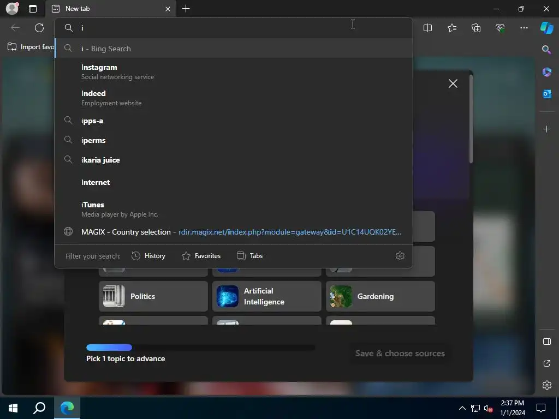The width and height of the screenshot is (559, 419).
Task: Click inside the address bar text field
Action: point(234,28)
